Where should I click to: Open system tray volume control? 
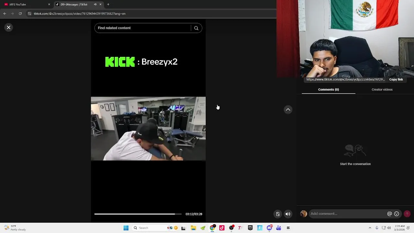(x=389, y=228)
